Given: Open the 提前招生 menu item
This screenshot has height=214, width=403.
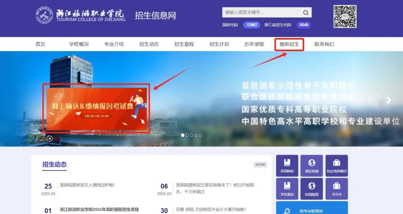Looking at the screenshot, I should point(289,44).
